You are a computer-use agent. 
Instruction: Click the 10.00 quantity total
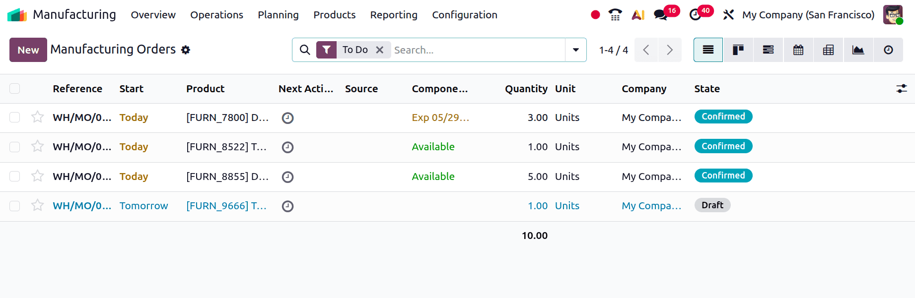click(x=535, y=236)
